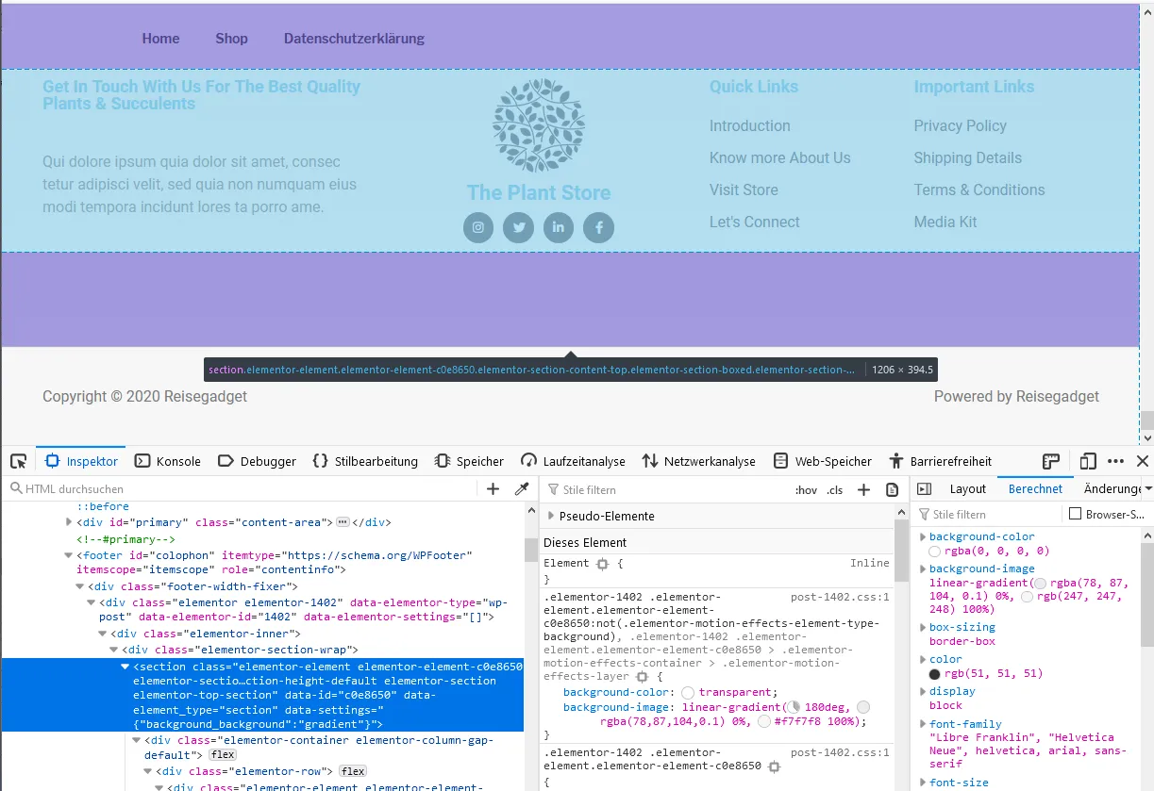Viewport: 1154px width, 791px height.
Task: Switch to the Debugger tab
Action: click(257, 461)
